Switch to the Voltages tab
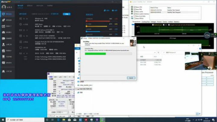The width and height of the screenshot is (217, 122). (x=153, y=22)
